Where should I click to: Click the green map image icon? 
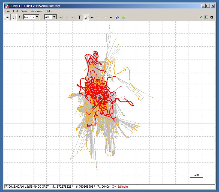123,17
